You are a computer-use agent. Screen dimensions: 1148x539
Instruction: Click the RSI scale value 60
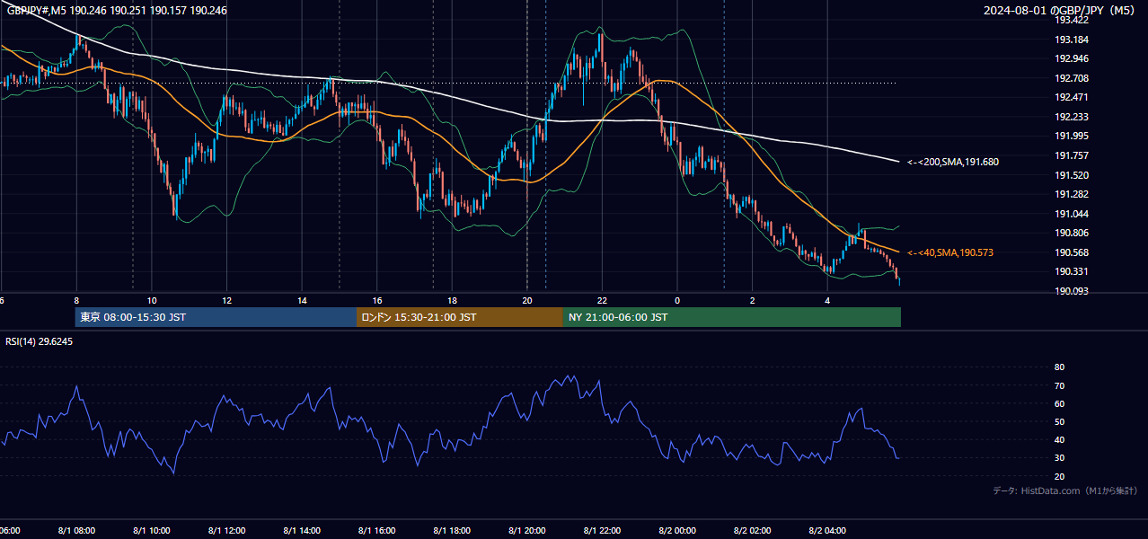1059,404
